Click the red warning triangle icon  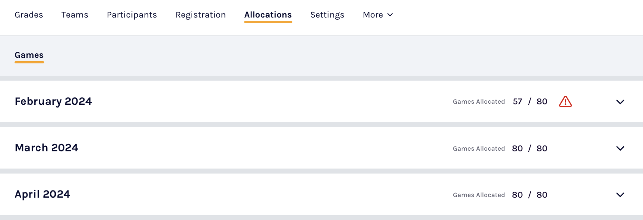(565, 101)
